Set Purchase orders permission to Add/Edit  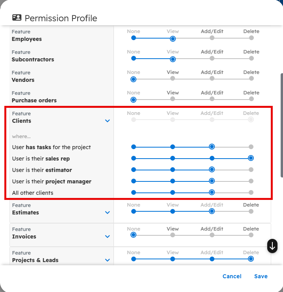pyautogui.click(x=212, y=100)
